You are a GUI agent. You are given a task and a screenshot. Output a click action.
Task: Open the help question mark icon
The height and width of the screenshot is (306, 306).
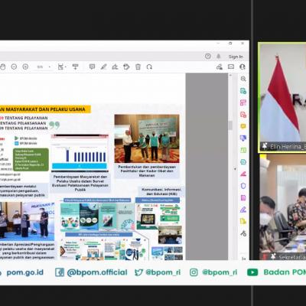click(x=208, y=56)
